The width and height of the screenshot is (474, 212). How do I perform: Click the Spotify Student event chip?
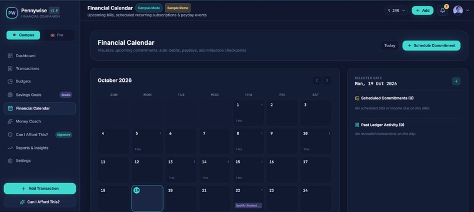(x=249, y=206)
